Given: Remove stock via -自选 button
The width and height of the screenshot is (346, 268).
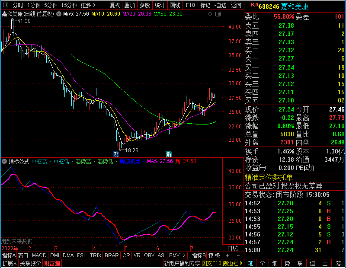Looking at the screenshot, I should [x=221, y=5].
